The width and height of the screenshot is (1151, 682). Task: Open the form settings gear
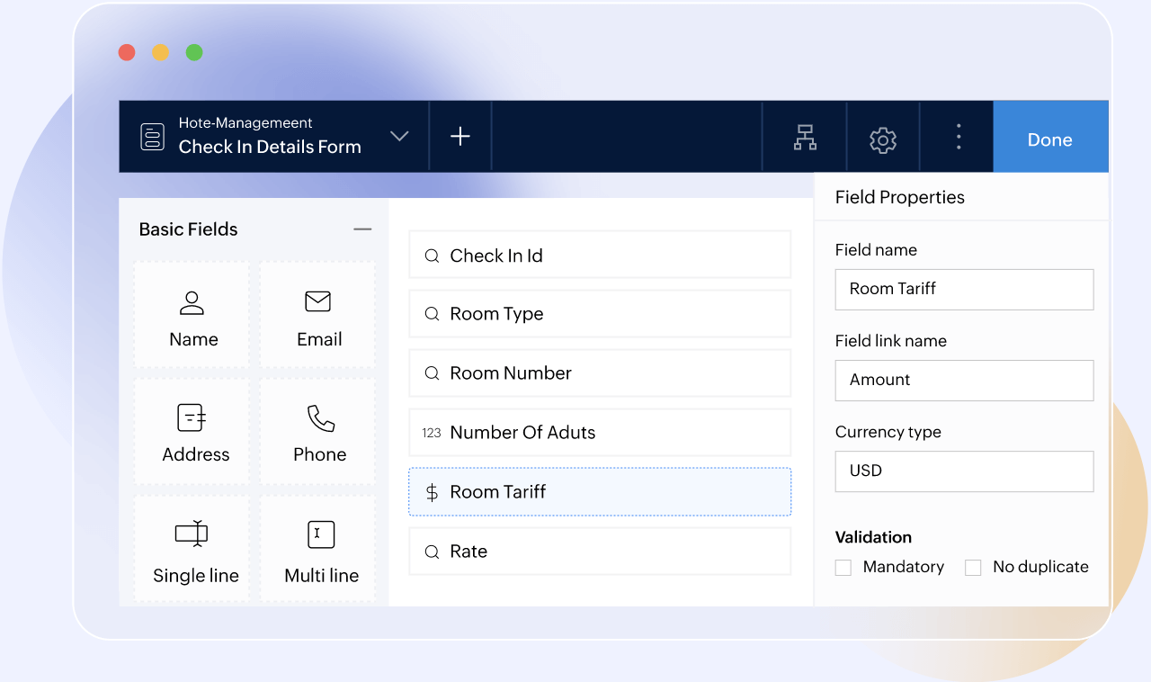pos(882,139)
